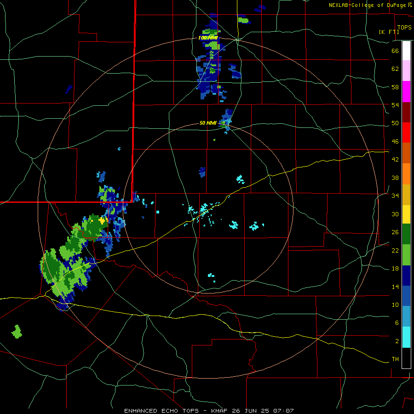This screenshot has height=414, width=414.
Task: Click the white swatch in the tops legend
Action: coord(406,51)
